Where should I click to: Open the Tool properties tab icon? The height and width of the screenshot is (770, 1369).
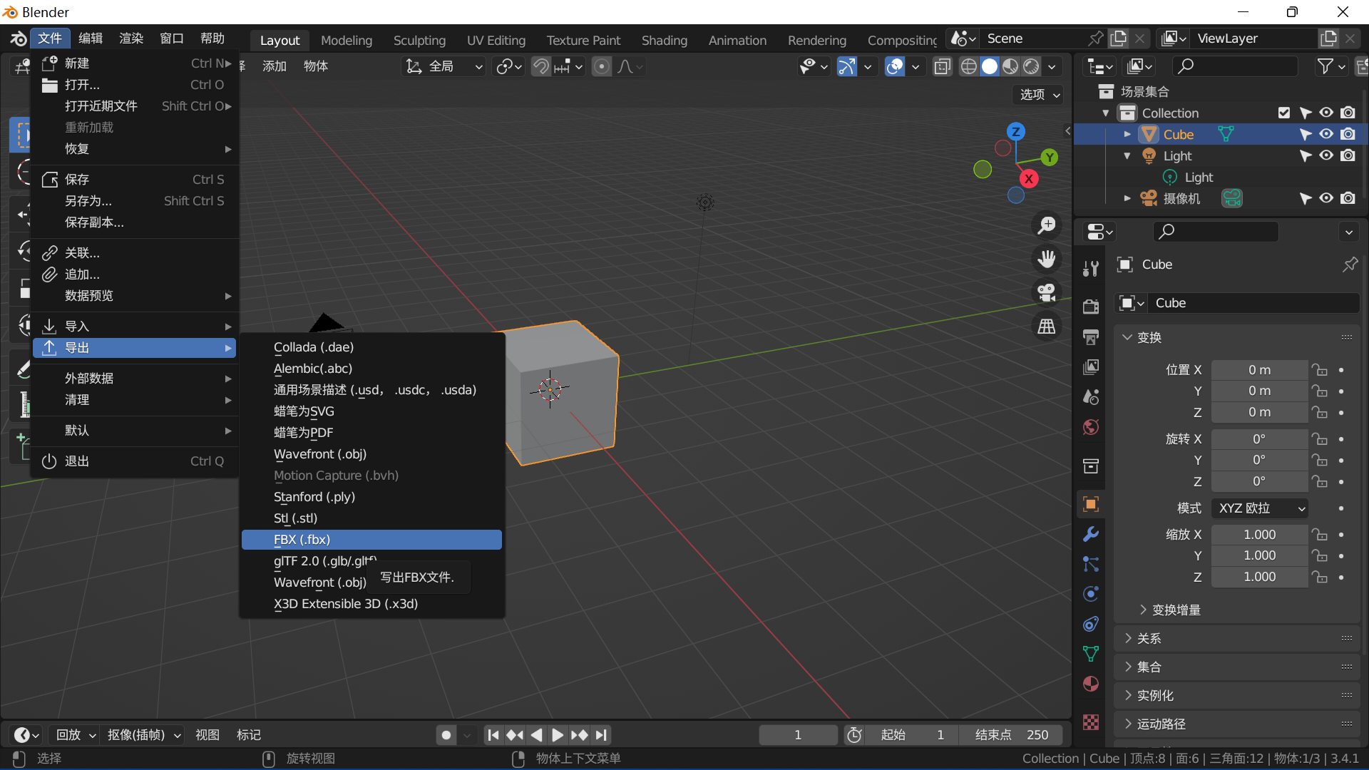click(1090, 269)
